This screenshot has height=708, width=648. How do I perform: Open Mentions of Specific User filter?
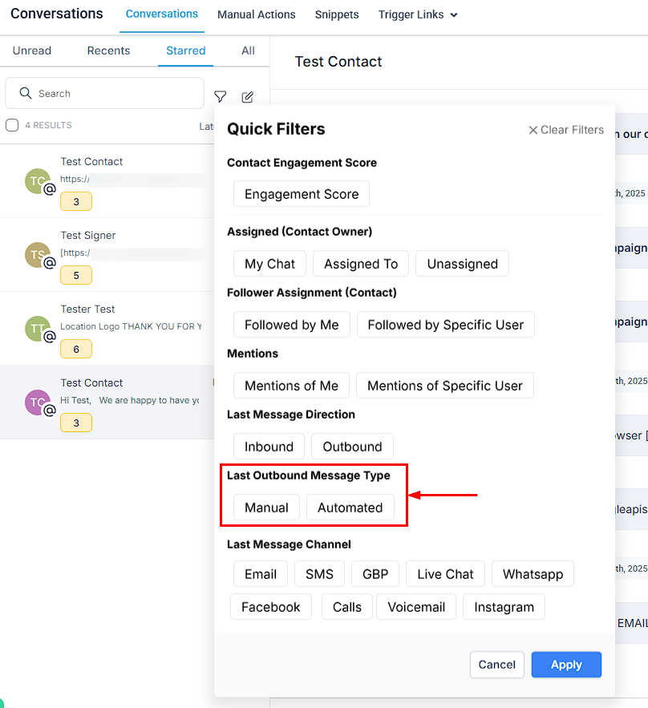point(445,386)
